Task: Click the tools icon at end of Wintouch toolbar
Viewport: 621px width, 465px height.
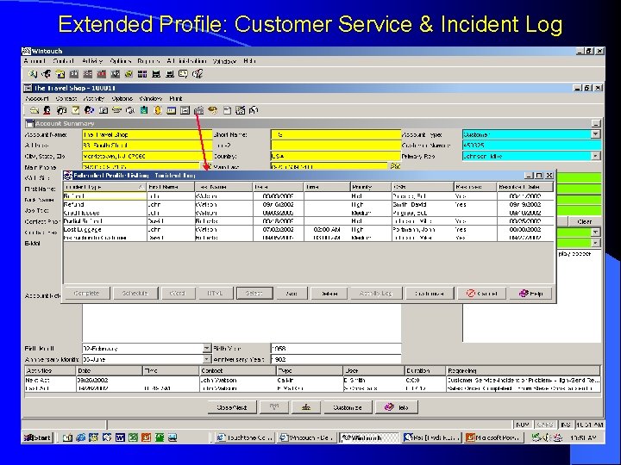Action: coord(198,74)
